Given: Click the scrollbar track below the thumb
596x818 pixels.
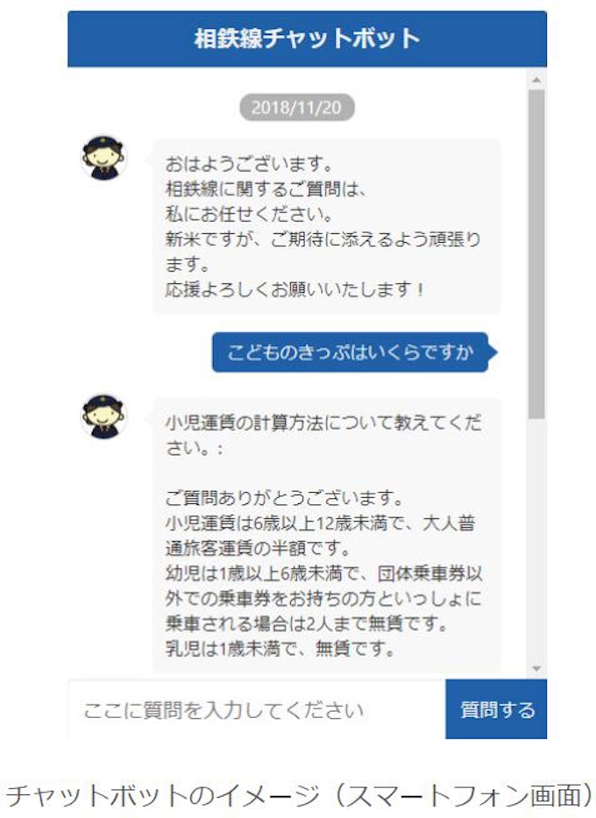Looking at the screenshot, I should [536, 539].
